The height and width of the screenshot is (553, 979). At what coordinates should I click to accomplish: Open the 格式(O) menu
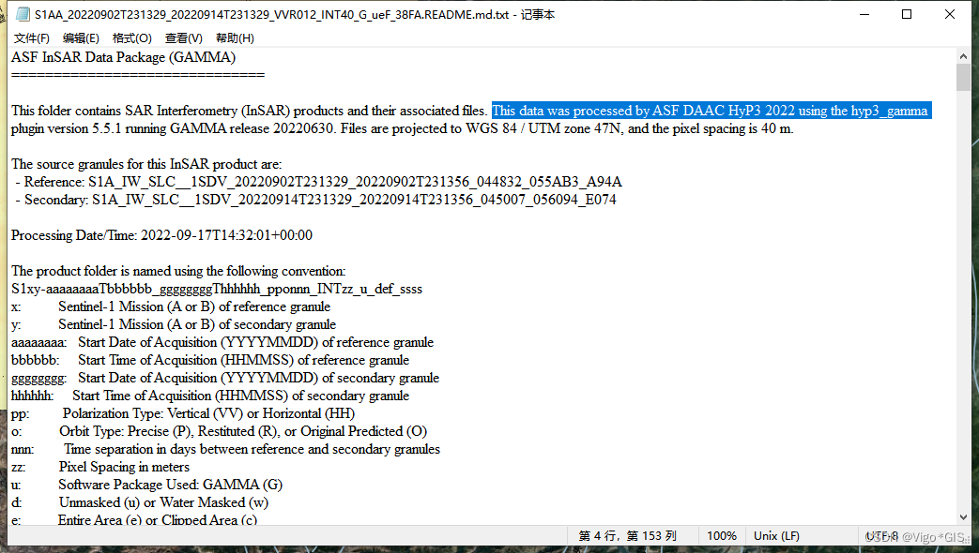pos(131,38)
